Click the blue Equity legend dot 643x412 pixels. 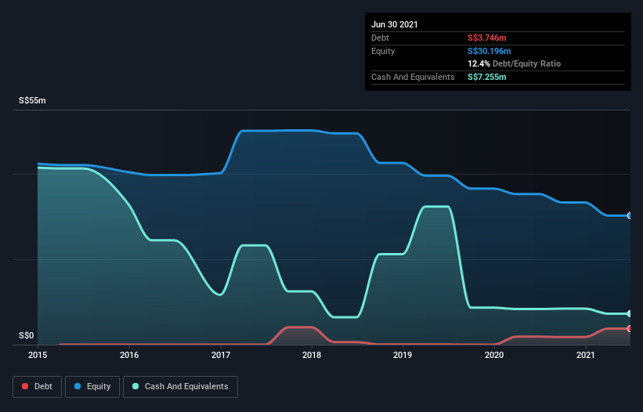(x=78, y=386)
